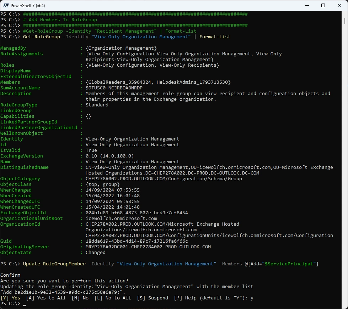Click the ExchangeObjectId GUID value
Image resolution: width=348 pixels, height=309 pixels.
136,213
